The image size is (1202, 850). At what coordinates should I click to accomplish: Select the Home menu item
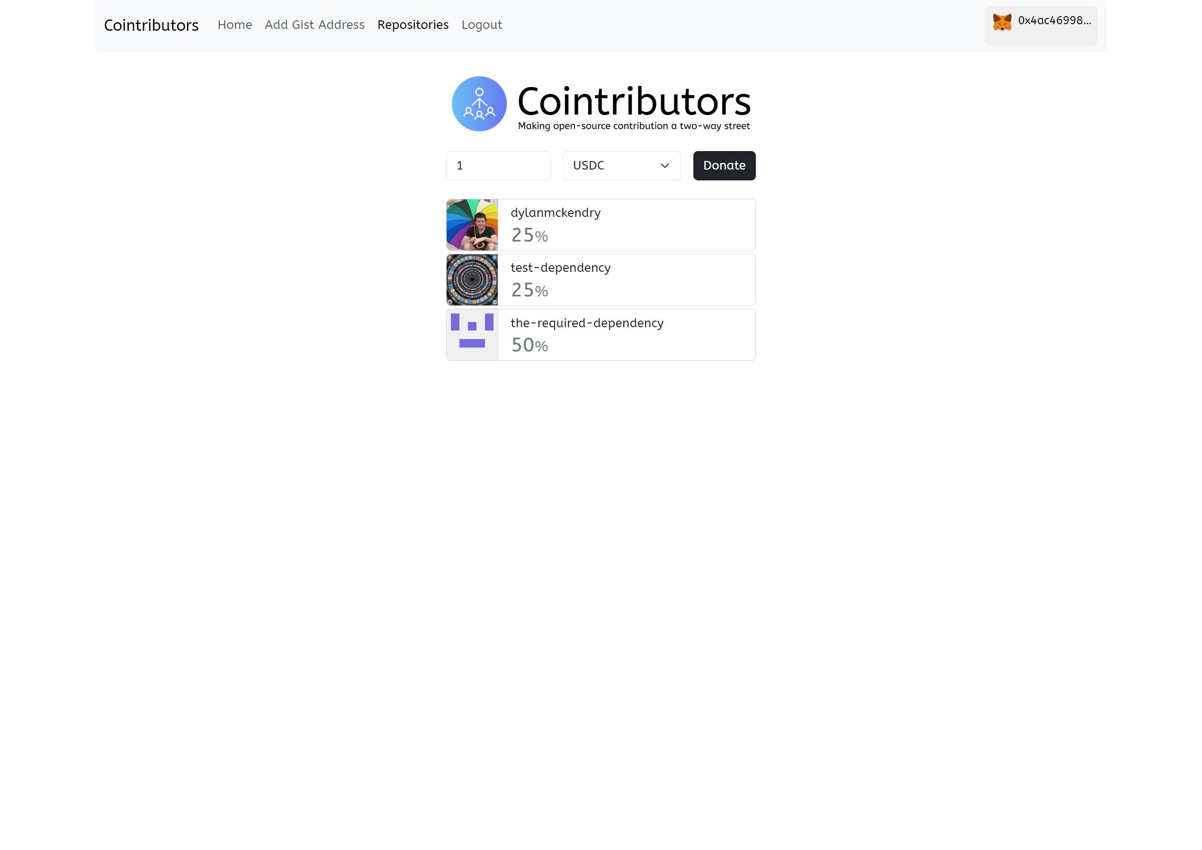[x=234, y=25]
